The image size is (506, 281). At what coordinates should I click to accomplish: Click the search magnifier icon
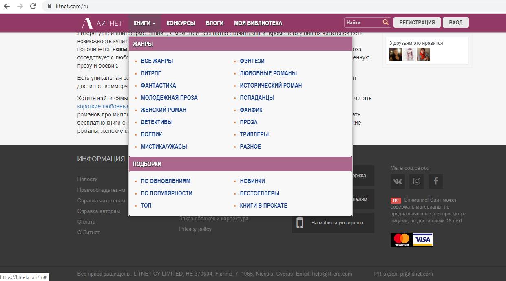point(385,22)
